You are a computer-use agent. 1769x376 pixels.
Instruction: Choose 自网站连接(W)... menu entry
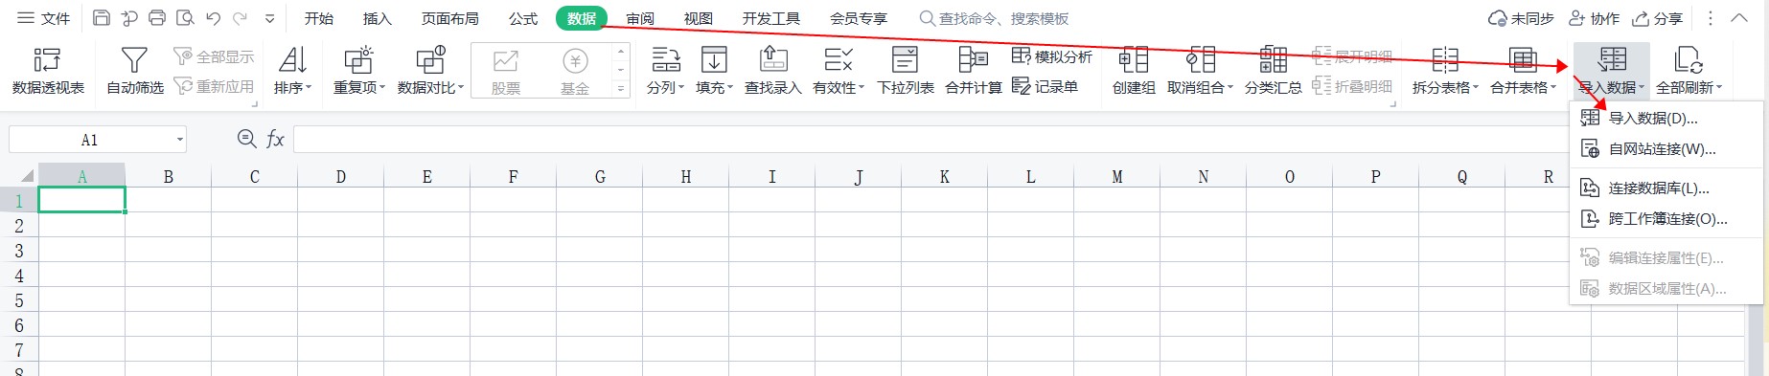point(1666,149)
